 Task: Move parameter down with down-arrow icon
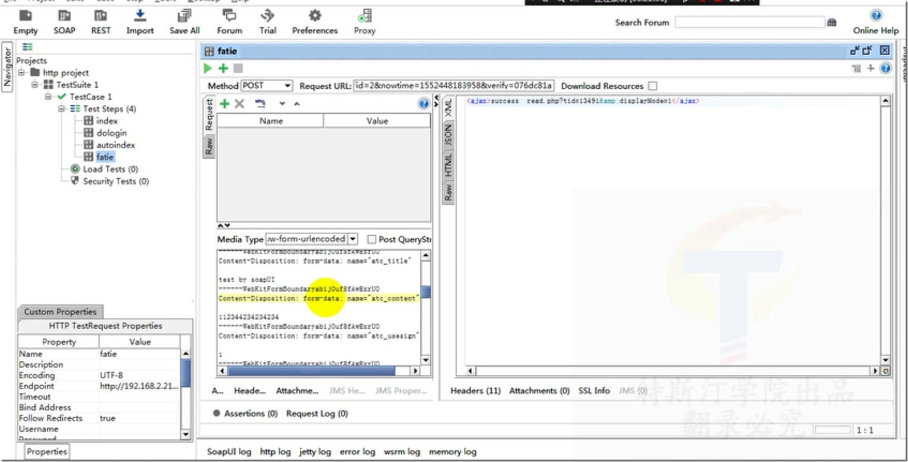282,104
